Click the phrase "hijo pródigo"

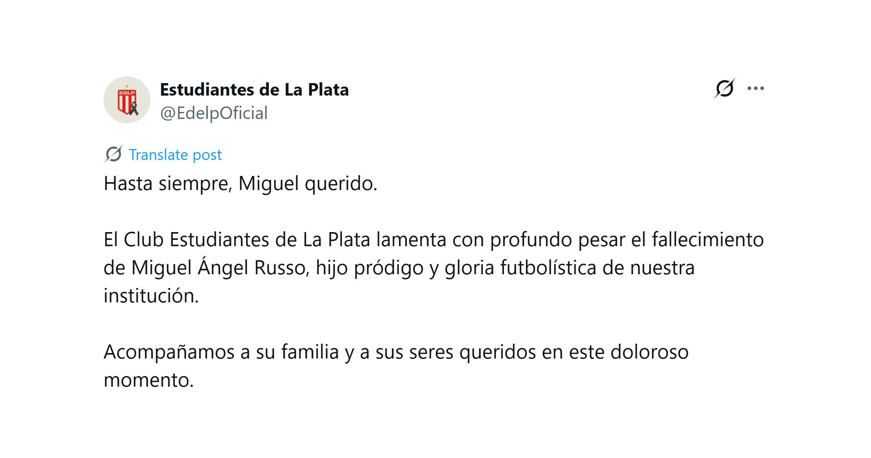370,268
